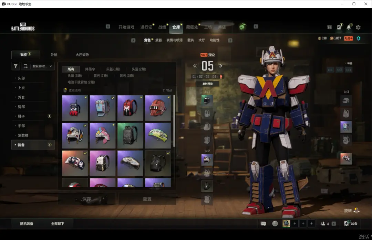Viewport: 372px width, 240px height.
Task: Filter items by 背包 (3级)
Action: pyautogui.click(x=127, y=76)
